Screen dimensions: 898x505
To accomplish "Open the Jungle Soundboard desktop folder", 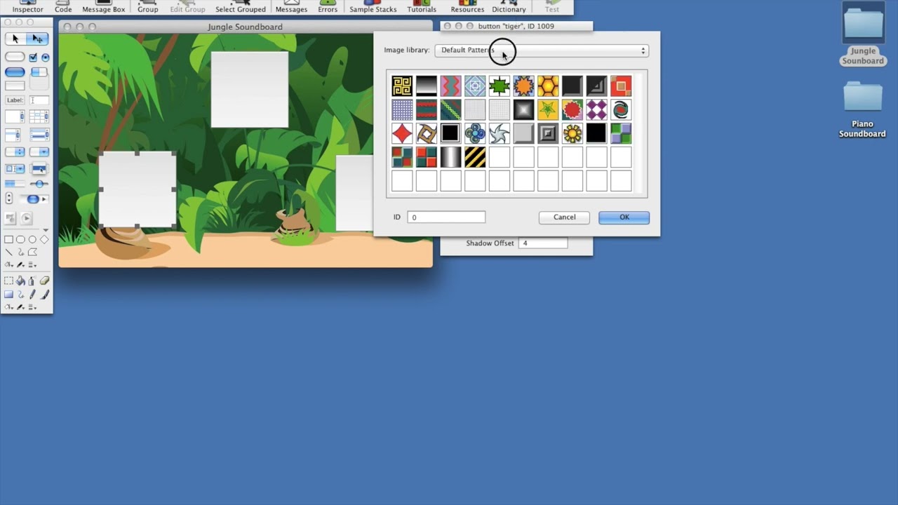I will pyautogui.click(x=863, y=34).
